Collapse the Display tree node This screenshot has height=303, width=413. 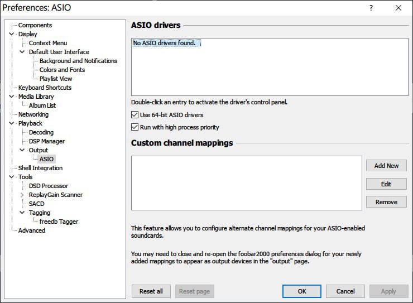tap(12, 34)
